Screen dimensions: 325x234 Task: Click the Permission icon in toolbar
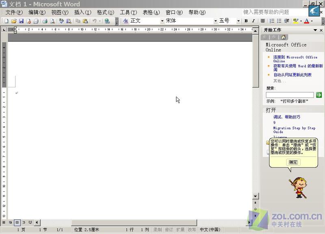29,21
